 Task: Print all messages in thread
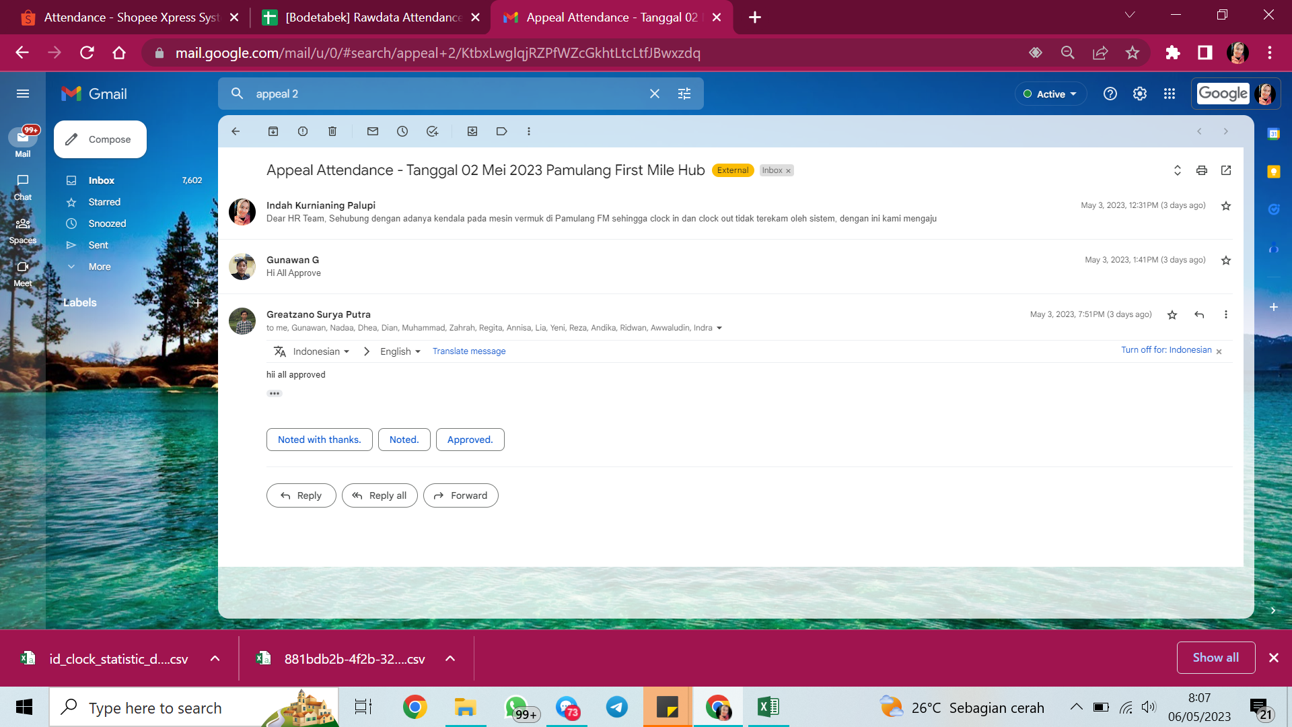click(1202, 170)
